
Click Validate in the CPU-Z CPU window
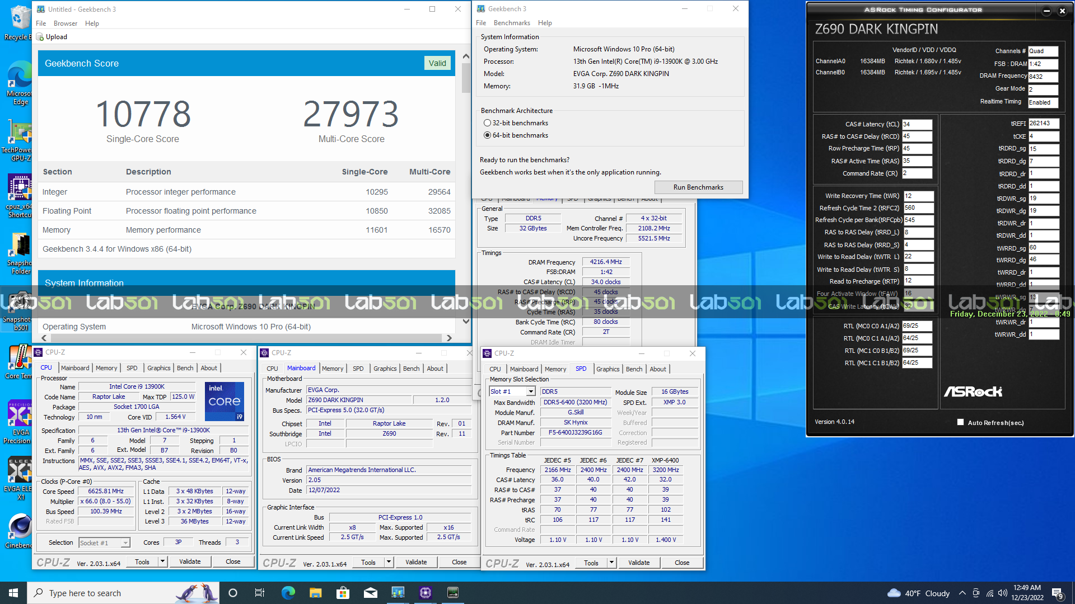(190, 561)
